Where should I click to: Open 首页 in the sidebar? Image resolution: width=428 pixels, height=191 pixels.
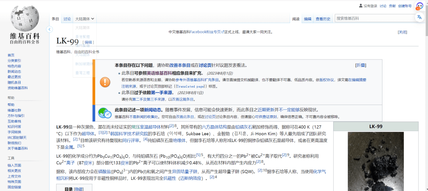tap(11, 55)
